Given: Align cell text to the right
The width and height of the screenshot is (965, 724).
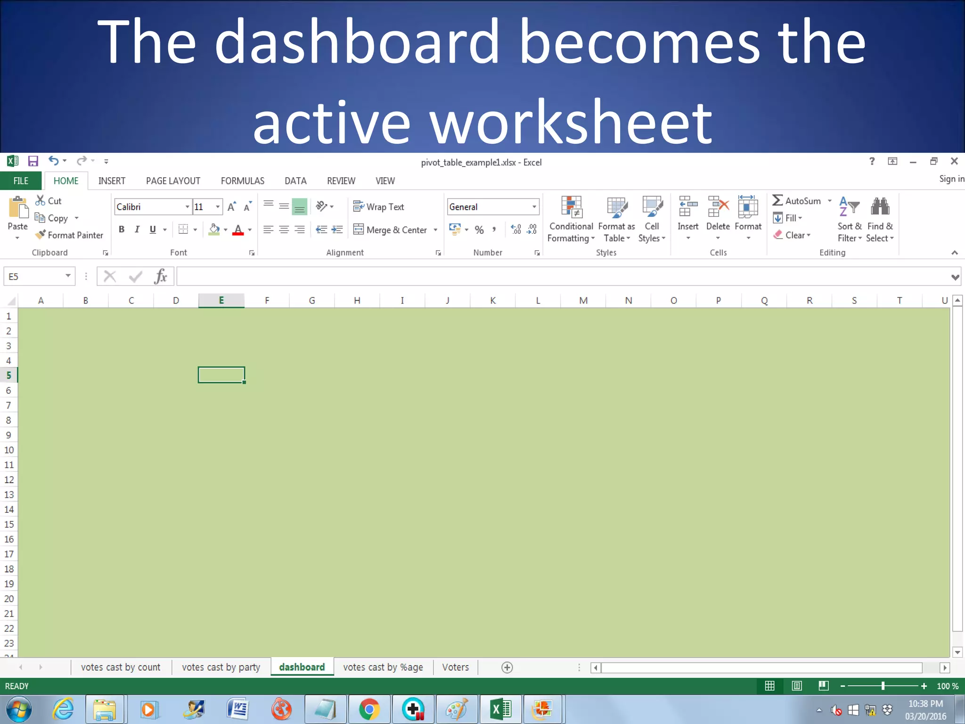Looking at the screenshot, I should 300,230.
